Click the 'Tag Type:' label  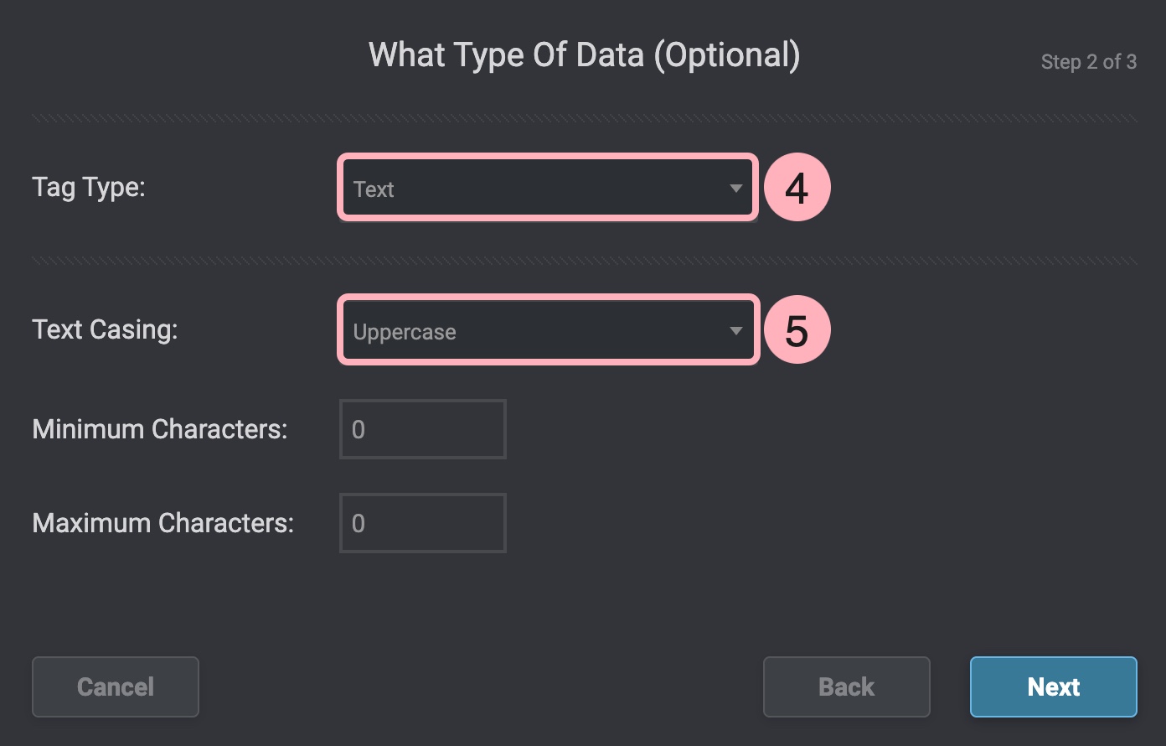coord(89,187)
